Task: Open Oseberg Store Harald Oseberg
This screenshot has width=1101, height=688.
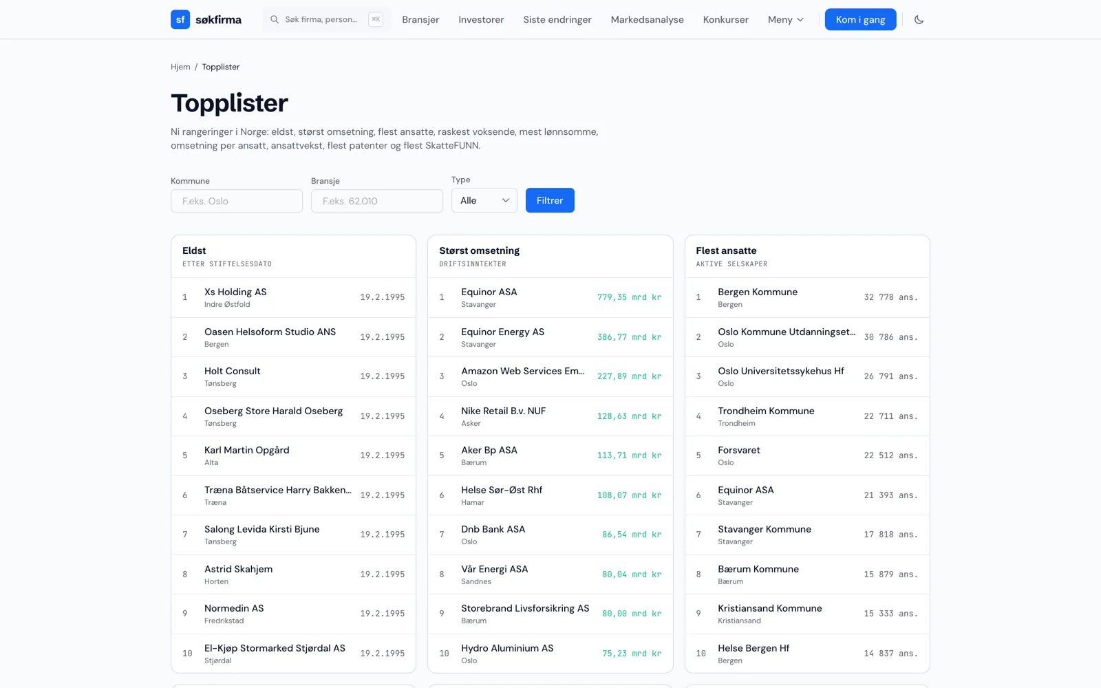Action: [294, 416]
